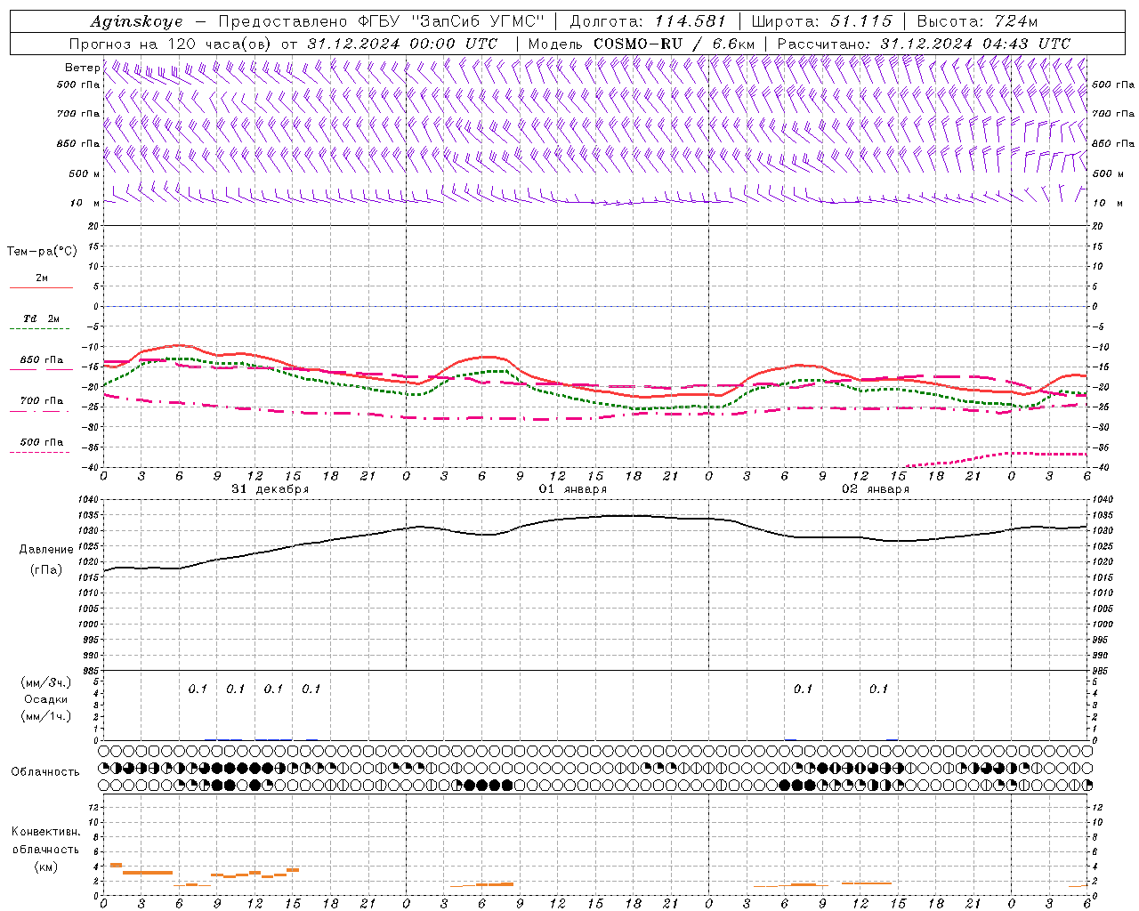
Task: Click the '(мм/3ч.)' precipitation unit label
Action: (46, 683)
